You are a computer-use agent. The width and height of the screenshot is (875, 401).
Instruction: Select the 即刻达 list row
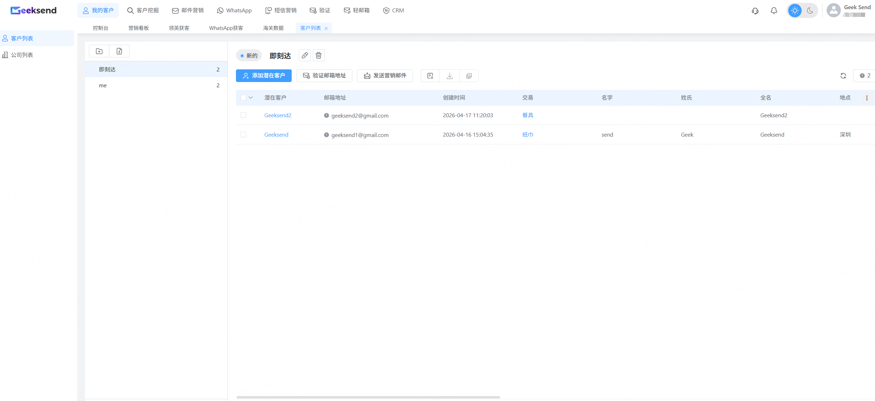[156, 69]
